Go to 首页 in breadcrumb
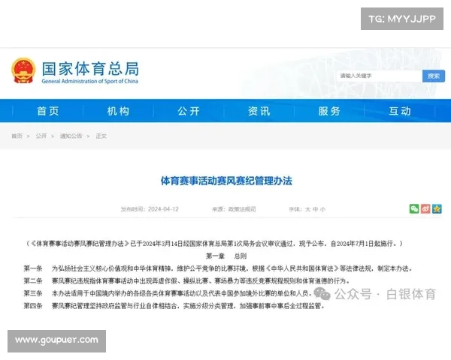Image resolution: width=451 pixels, height=360 pixels. click(17, 136)
